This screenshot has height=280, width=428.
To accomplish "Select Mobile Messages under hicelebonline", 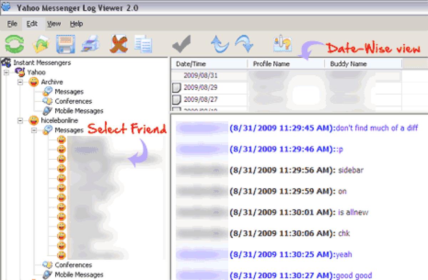I will coord(79,275).
